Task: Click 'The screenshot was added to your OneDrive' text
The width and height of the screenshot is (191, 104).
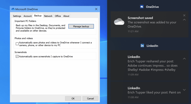Action: [152, 24]
